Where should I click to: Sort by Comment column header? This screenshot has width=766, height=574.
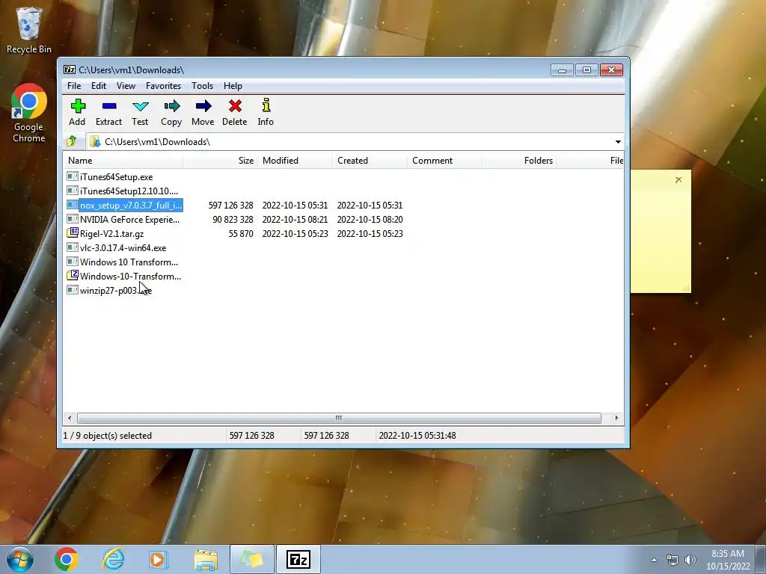pos(444,161)
